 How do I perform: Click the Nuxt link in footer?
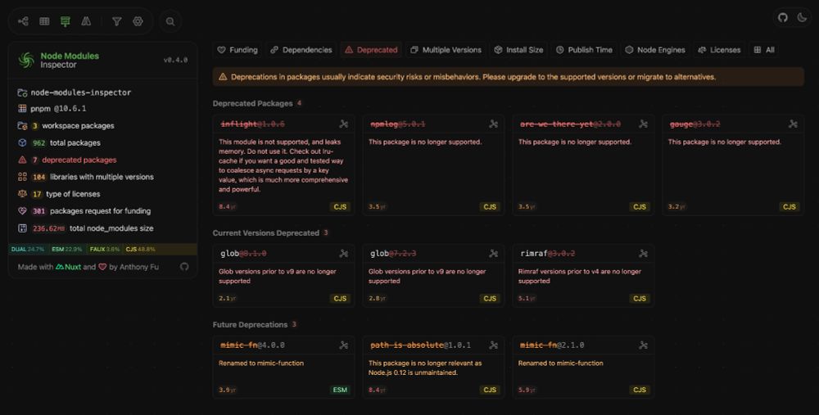[69, 267]
